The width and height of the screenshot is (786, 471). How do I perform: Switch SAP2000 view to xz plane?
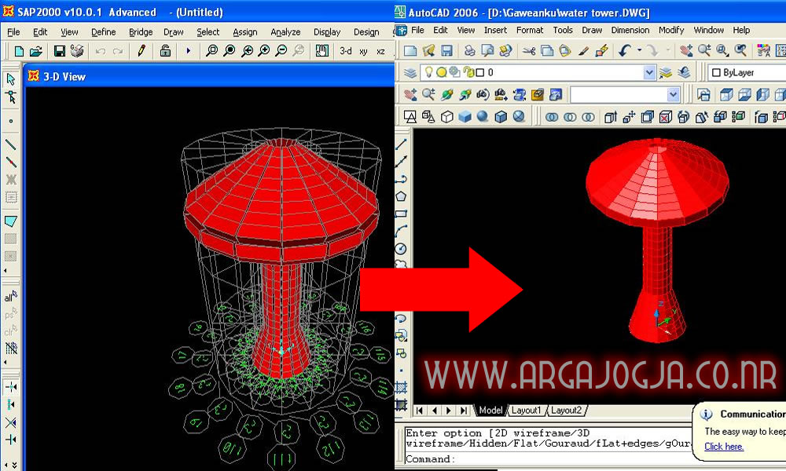(x=380, y=51)
